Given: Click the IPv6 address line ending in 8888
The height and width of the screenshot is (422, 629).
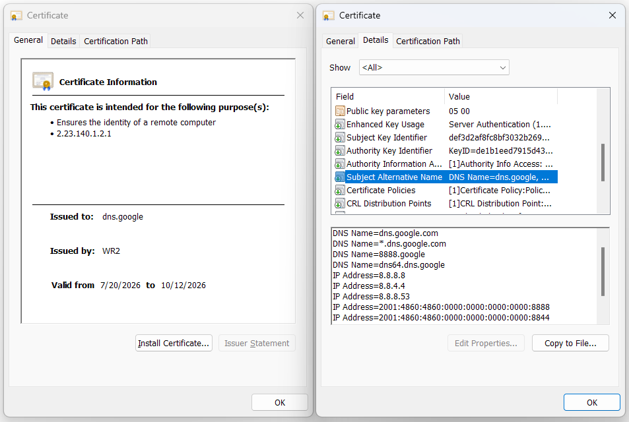Looking at the screenshot, I should 441,307.
